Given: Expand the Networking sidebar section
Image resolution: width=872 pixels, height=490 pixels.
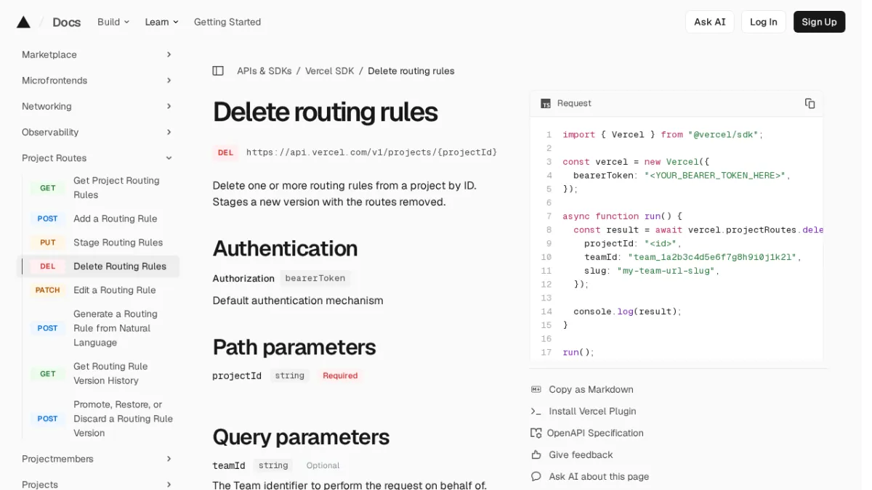Looking at the screenshot, I should click(97, 107).
